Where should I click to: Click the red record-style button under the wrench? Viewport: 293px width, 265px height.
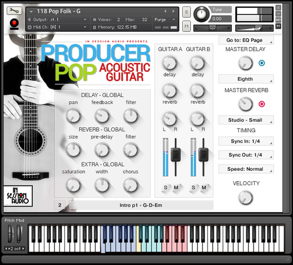point(14,24)
